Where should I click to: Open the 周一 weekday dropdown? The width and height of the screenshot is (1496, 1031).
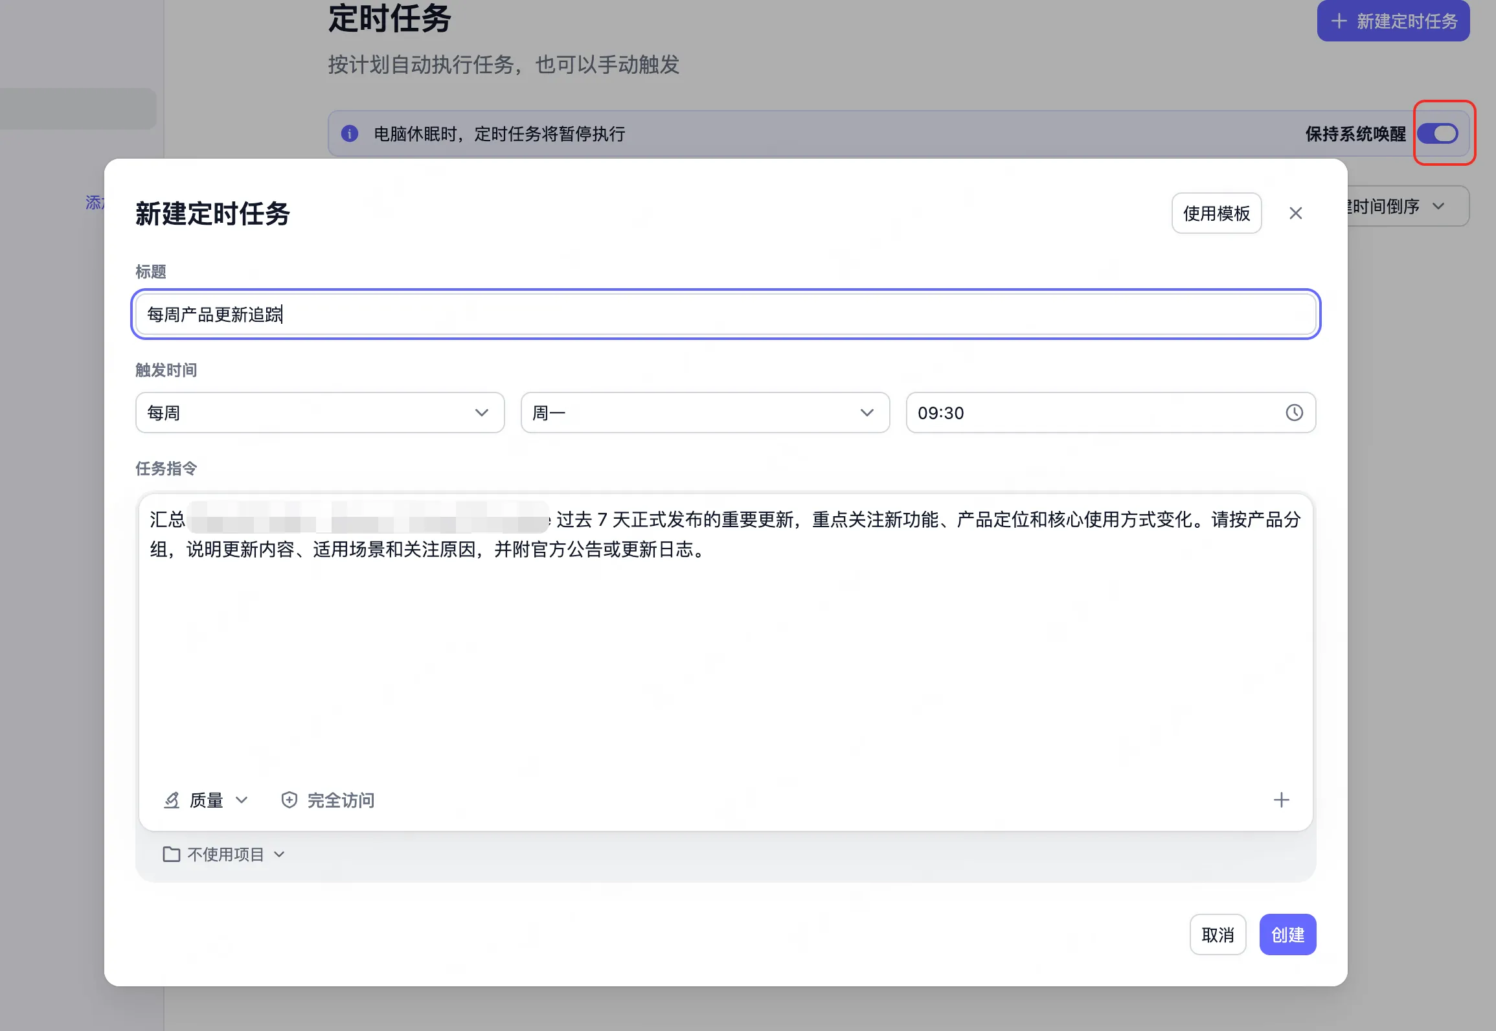(x=705, y=413)
